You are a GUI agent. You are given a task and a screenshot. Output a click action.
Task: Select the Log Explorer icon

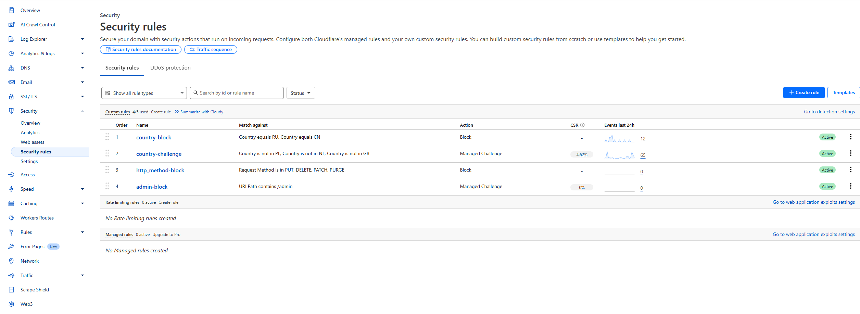(11, 39)
